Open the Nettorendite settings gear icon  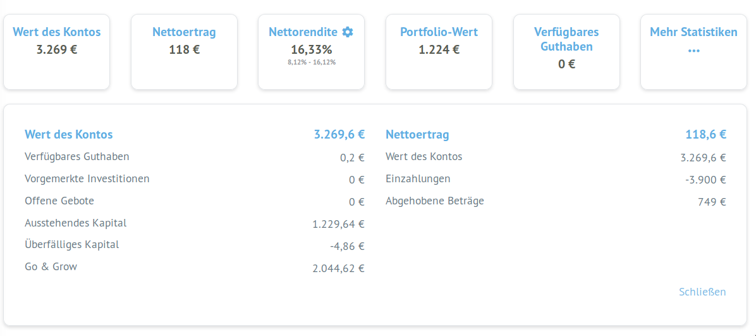(348, 32)
